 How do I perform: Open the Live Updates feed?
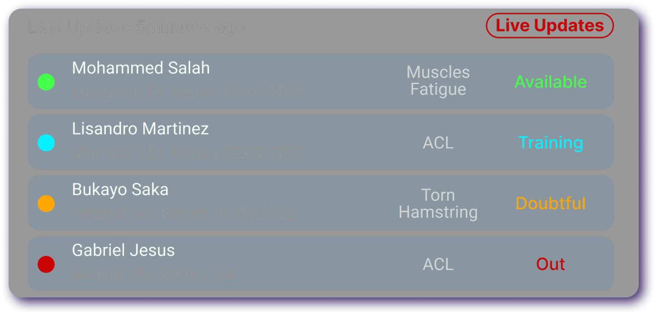550,25
